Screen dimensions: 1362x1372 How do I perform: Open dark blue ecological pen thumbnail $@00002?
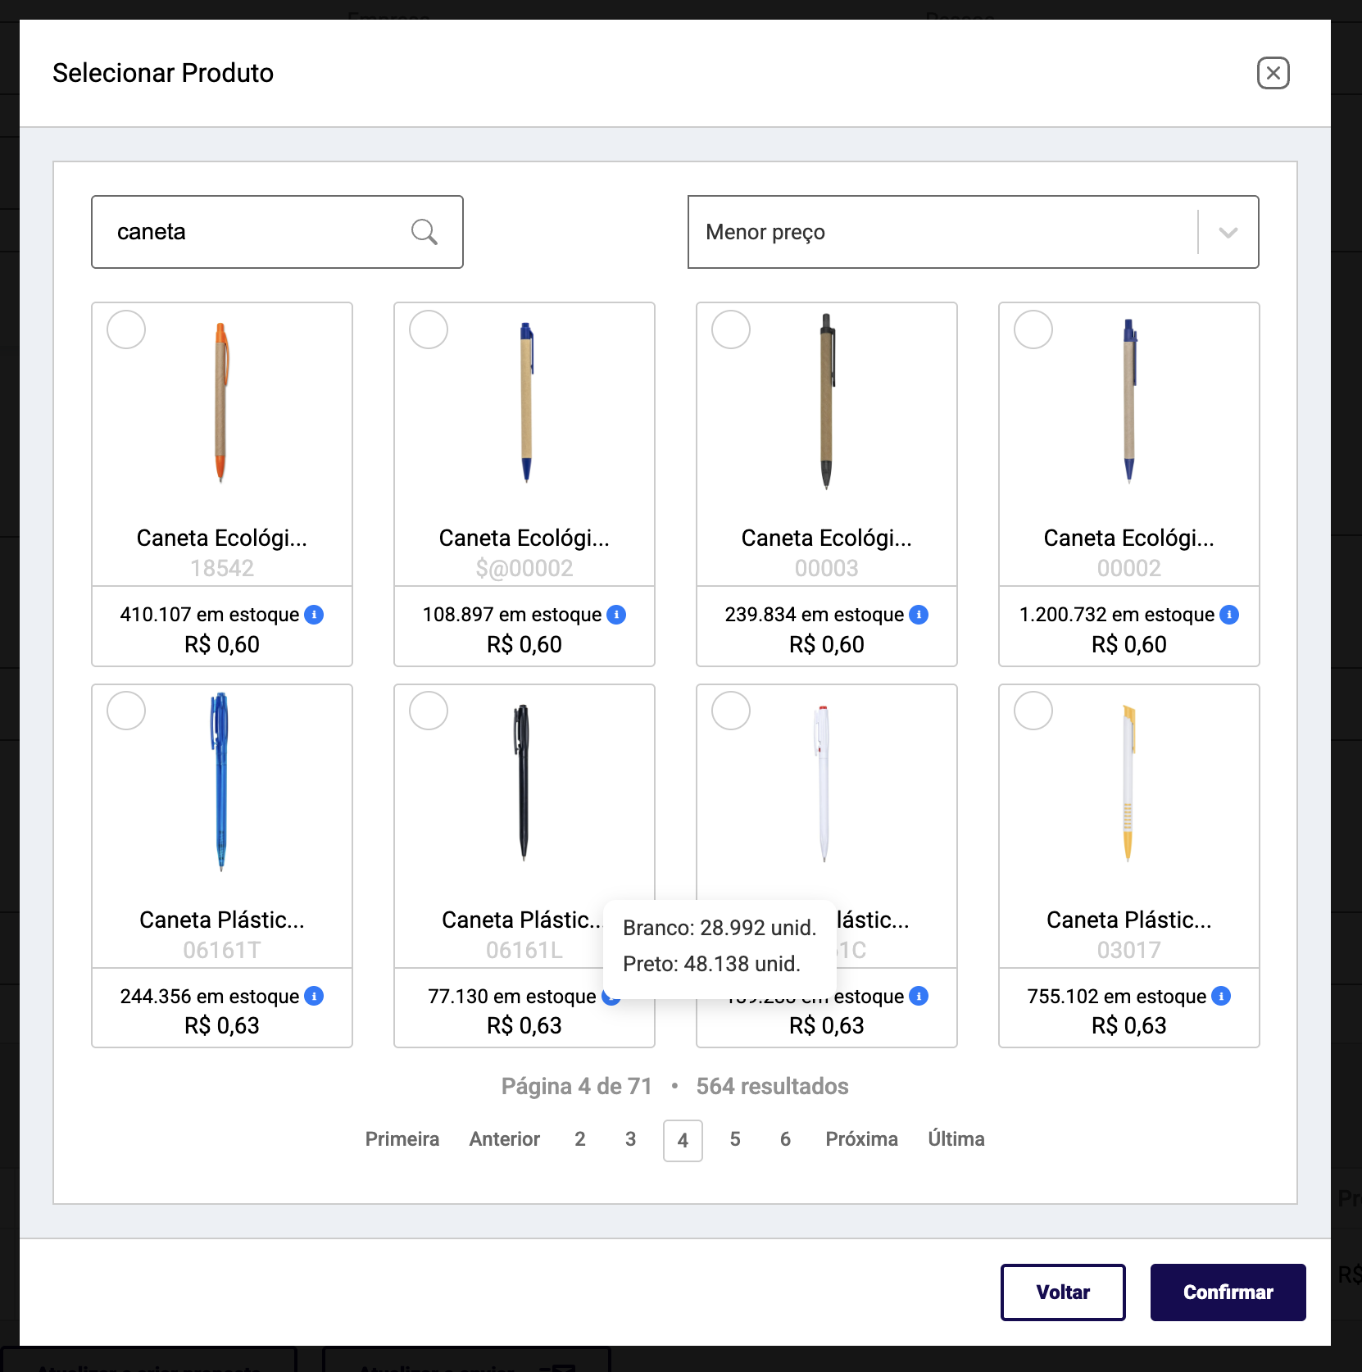click(x=526, y=402)
